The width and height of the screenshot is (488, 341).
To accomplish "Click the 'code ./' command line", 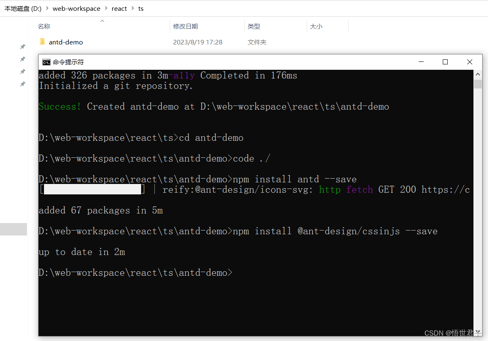I will point(154,159).
